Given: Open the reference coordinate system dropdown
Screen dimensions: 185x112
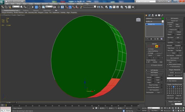Looking at the screenshot, I should 49,7.
